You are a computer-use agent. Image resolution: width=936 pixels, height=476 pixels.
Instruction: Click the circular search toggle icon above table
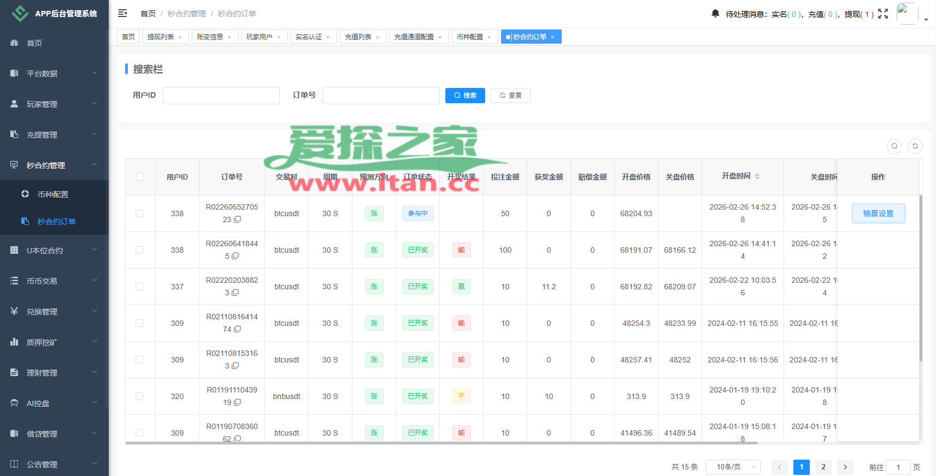[894, 146]
